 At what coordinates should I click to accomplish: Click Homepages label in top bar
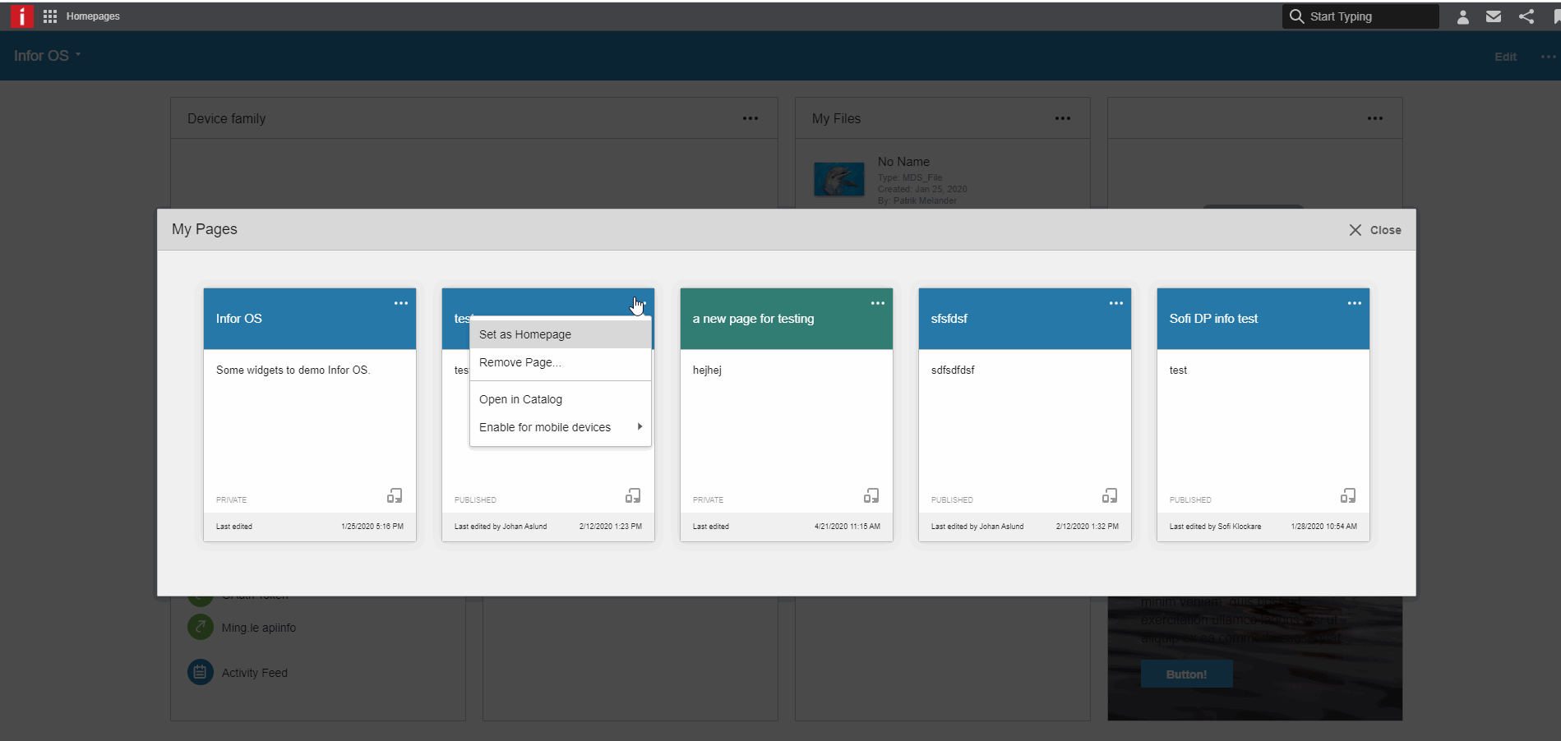coord(93,16)
